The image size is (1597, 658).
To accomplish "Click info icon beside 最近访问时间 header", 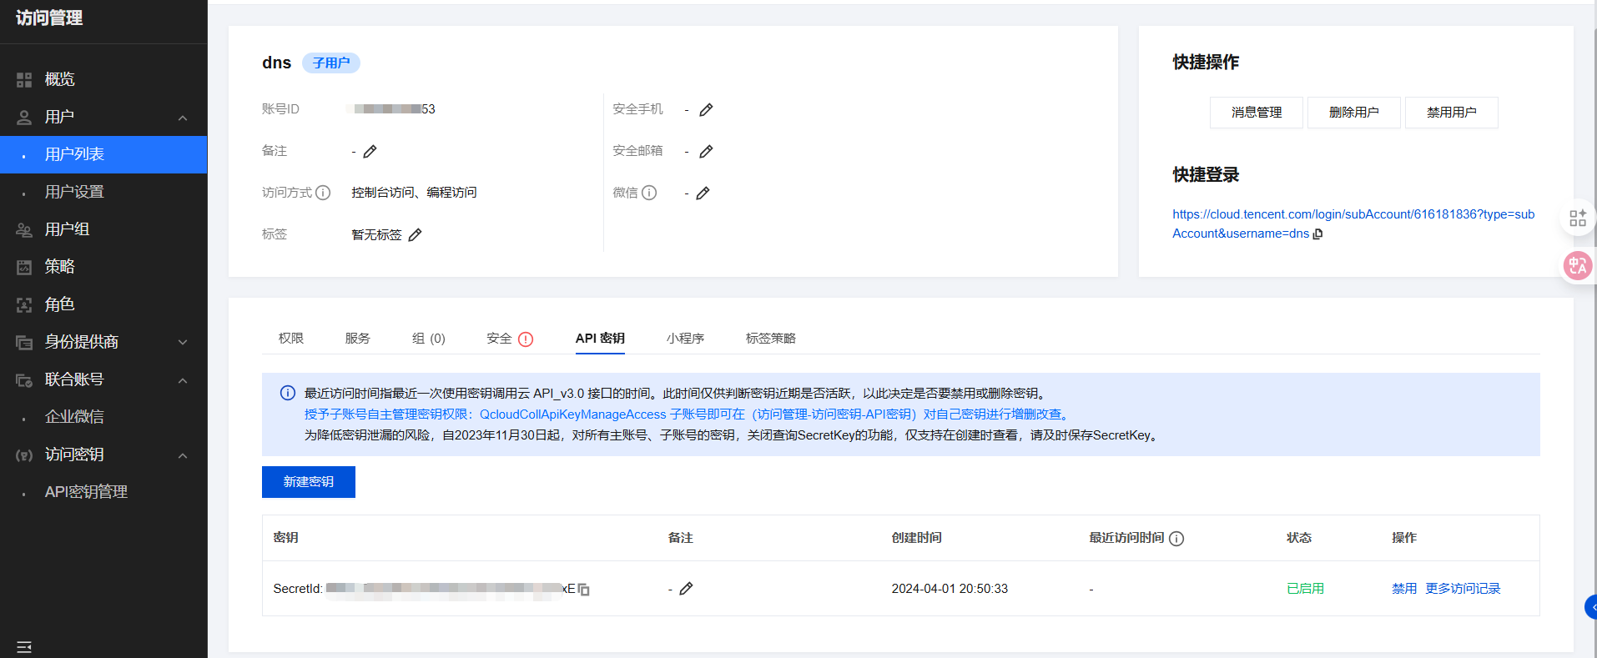I will 1176,539.
